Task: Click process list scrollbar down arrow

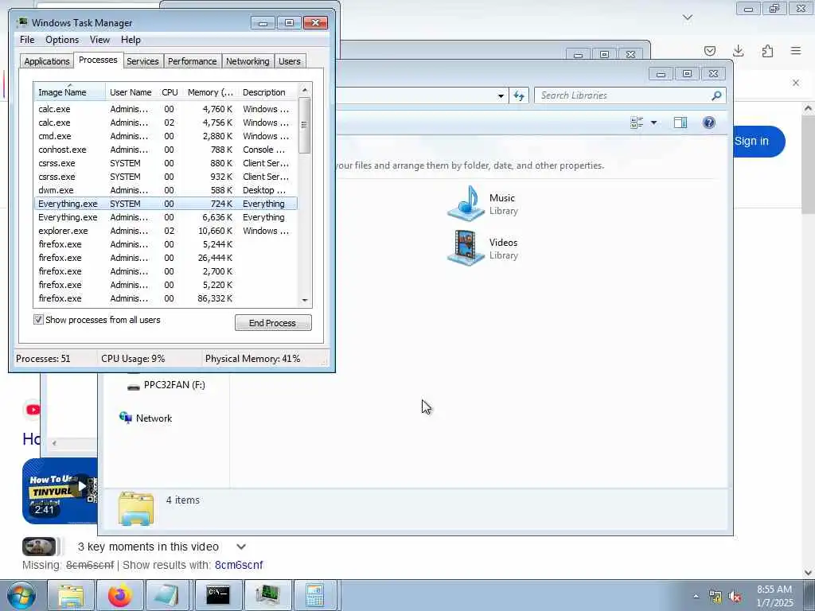Action: [x=305, y=300]
